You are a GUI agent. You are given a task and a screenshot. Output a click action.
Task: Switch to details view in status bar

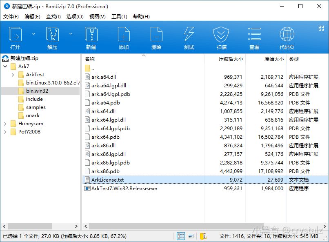tap(181, 235)
